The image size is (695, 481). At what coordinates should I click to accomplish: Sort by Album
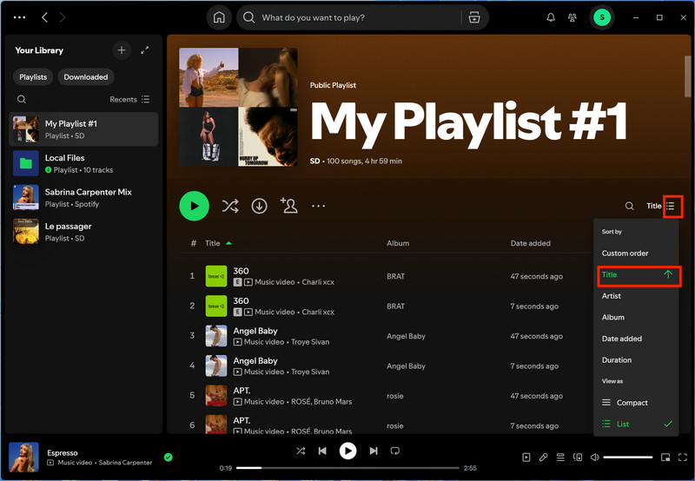pyautogui.click(x=637, y=317)
